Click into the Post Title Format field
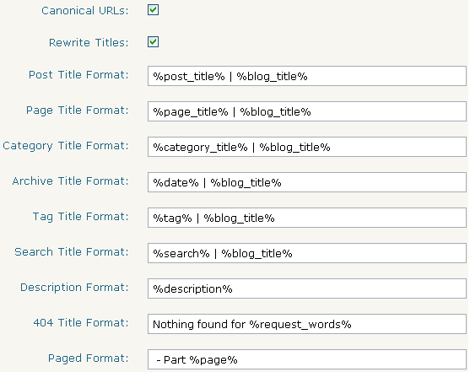 (x=307, y=76)
